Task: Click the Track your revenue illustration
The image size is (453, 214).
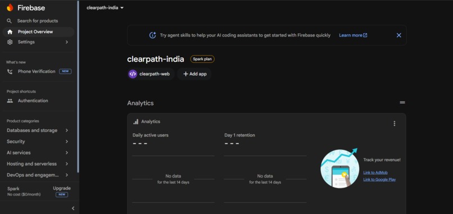Action: coord(339,168)
